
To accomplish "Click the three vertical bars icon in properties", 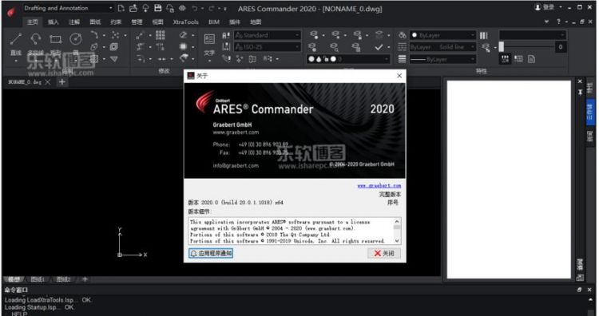I will [x=484, y=35].
